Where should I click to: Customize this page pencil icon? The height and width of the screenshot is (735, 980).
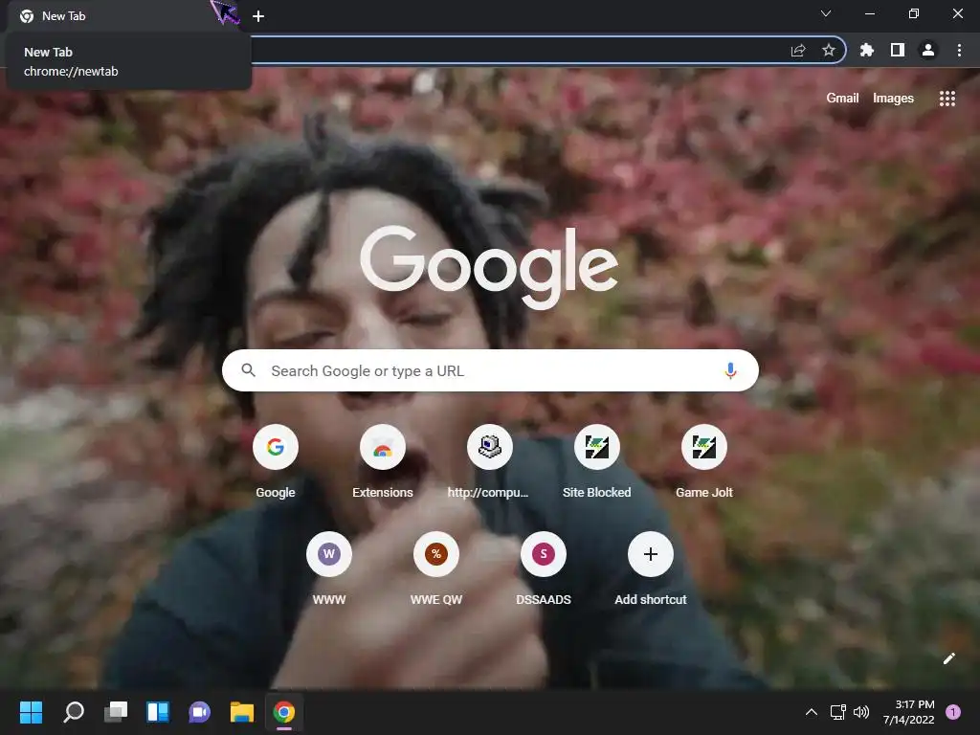click(948, 658)
